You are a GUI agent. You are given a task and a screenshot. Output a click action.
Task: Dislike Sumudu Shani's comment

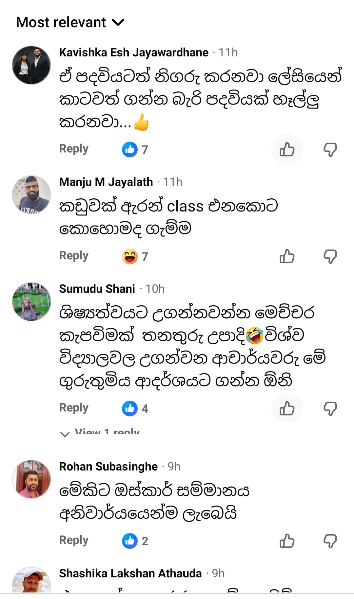coord(330,409)
